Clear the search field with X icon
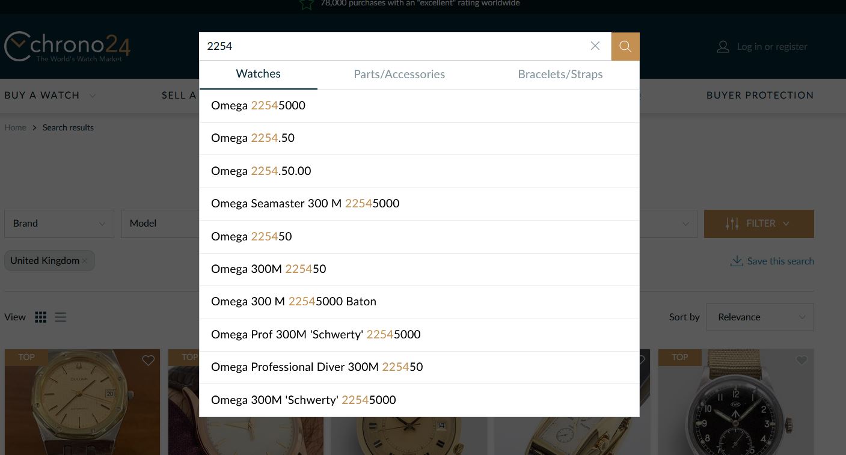The image size is (846, 455). point(595,46)
